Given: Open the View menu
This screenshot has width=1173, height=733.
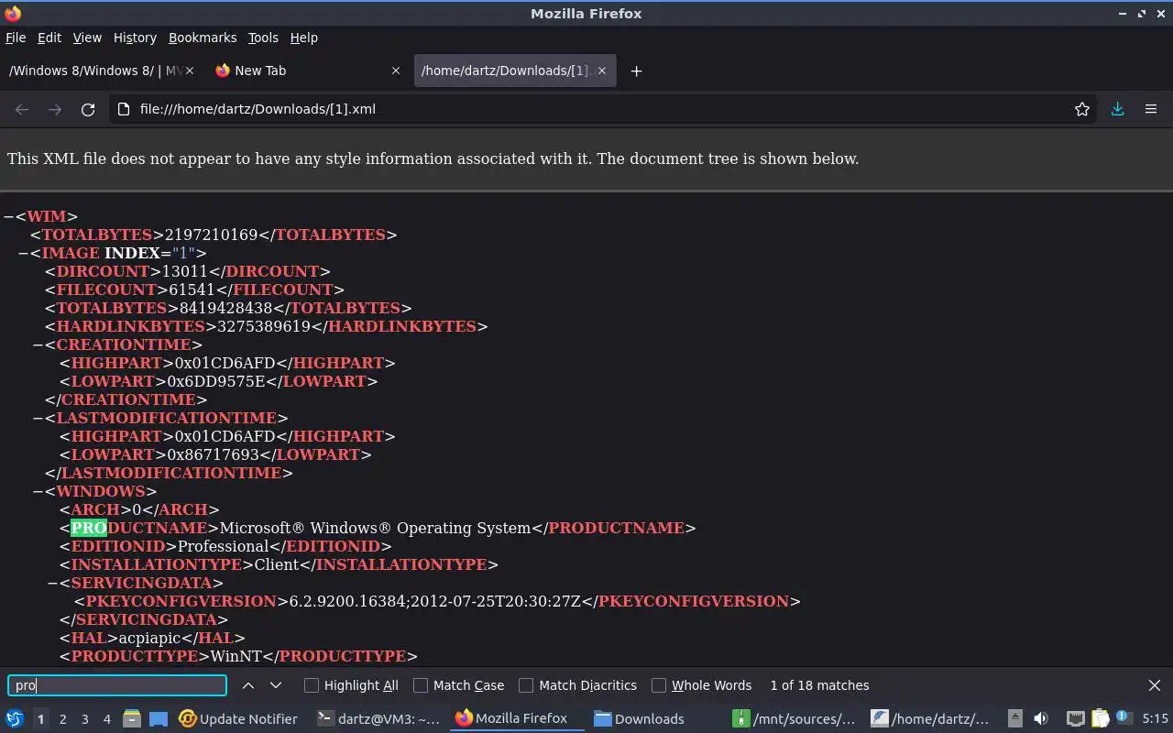Looking at the screenshot, I should (87, 38).
